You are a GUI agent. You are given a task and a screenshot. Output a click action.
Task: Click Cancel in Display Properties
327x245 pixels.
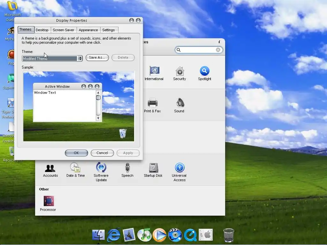point(102,153)
